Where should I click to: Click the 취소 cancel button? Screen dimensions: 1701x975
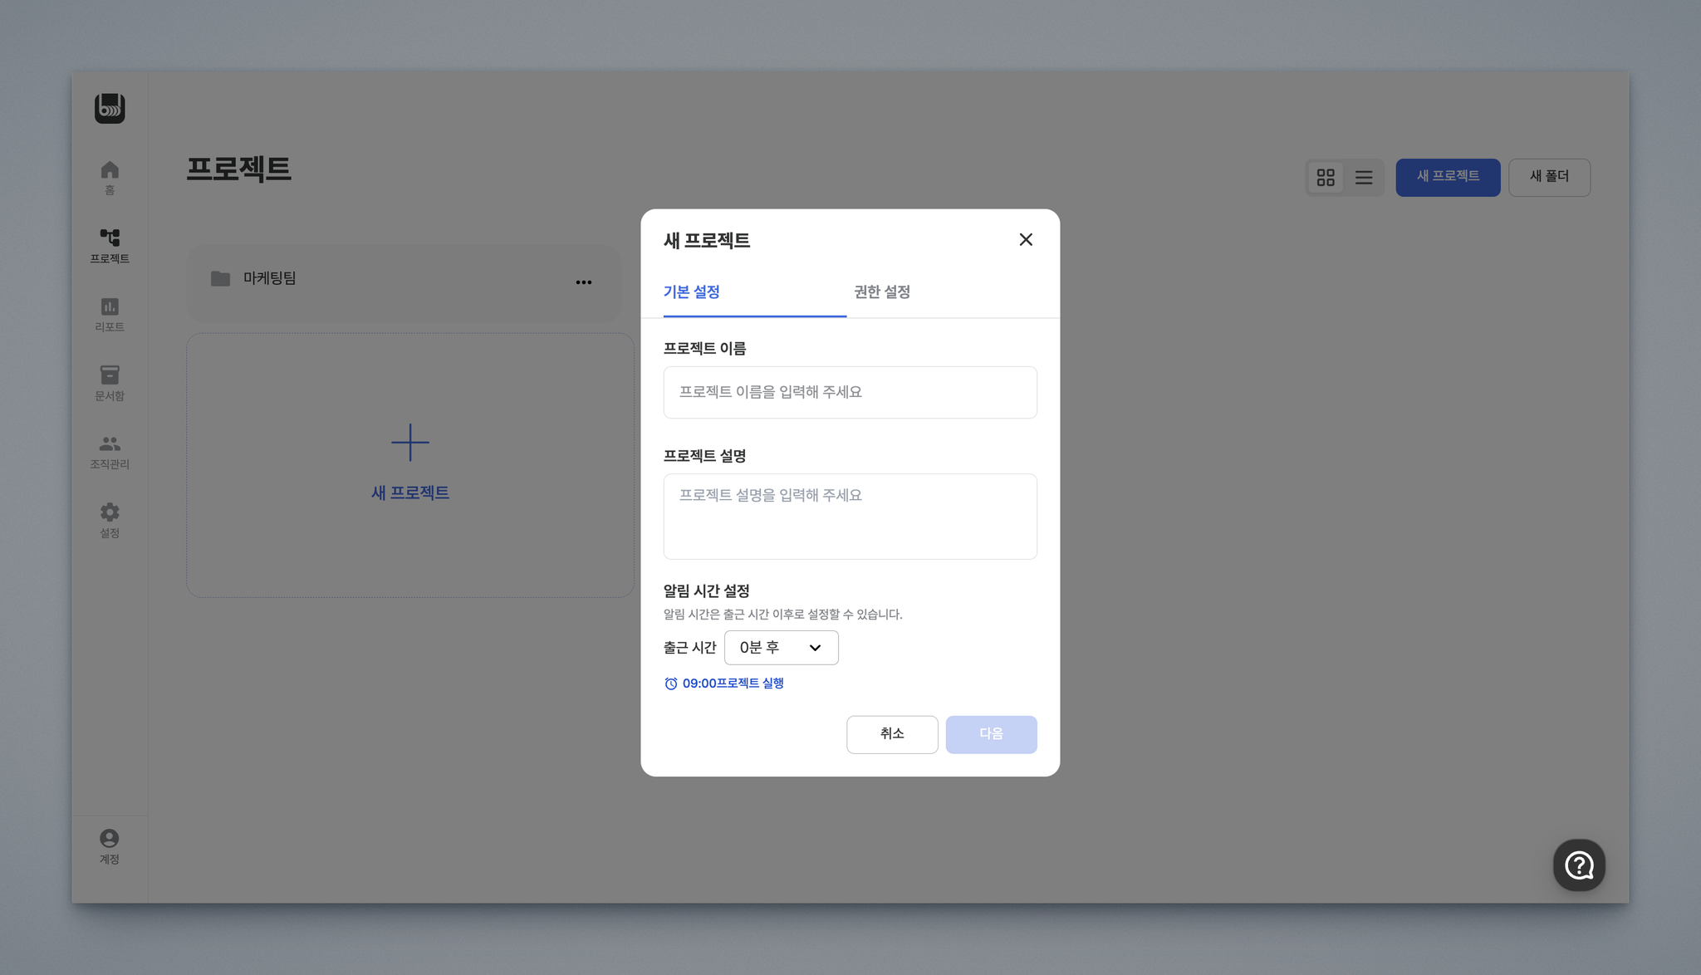coord(892,734)
